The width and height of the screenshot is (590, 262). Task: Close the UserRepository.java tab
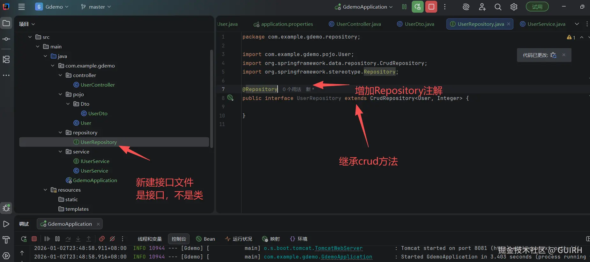509,24
